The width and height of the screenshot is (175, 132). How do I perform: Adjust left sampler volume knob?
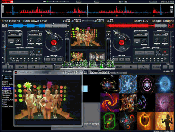click(18, 41)
